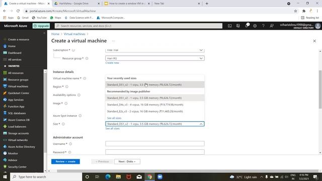
Task: Click Review + create button
Action: point(65,161)
